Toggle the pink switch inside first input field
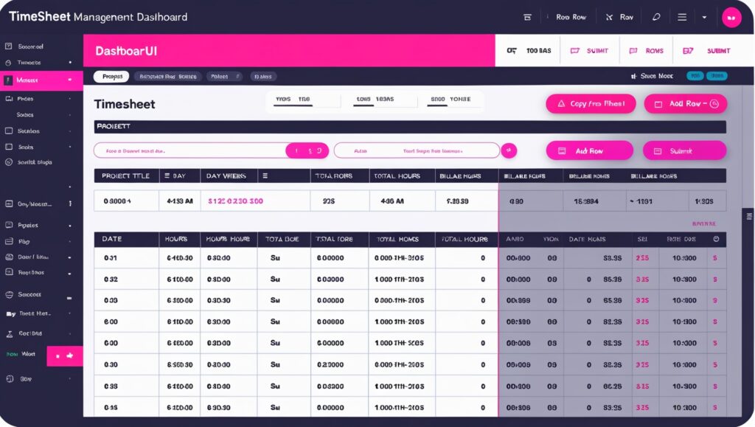 click(x=307, y=150)
